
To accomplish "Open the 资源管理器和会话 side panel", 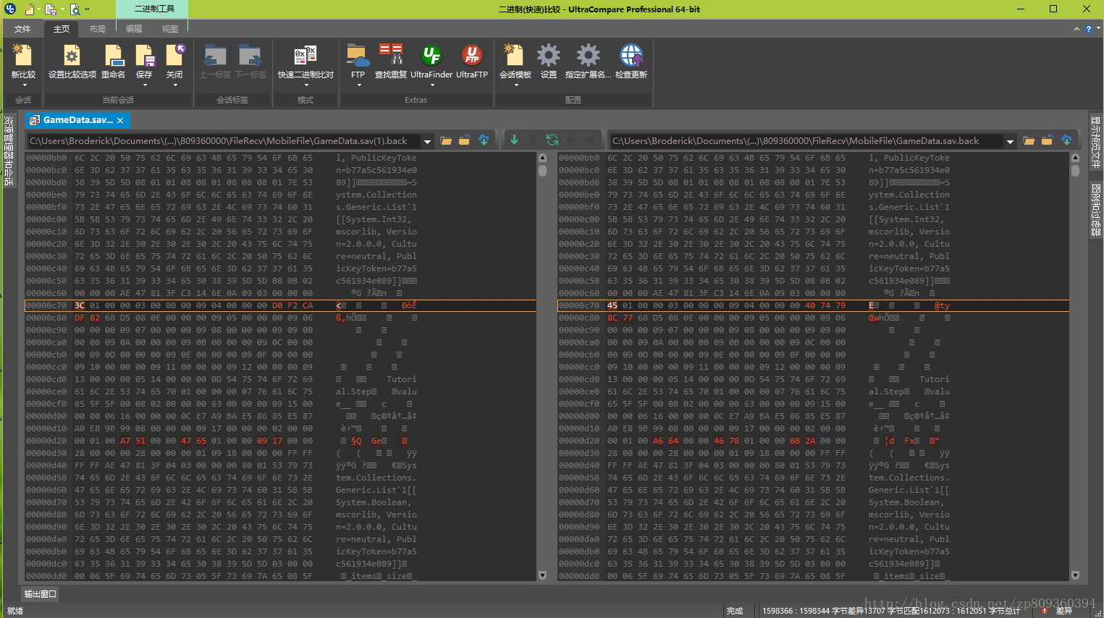I will click(x=9, y=150).
